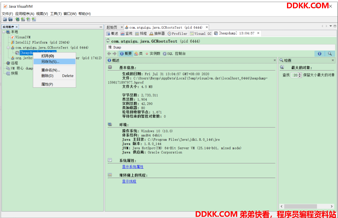Choose 属性(P) in the context menu

[x=54, y=84]
